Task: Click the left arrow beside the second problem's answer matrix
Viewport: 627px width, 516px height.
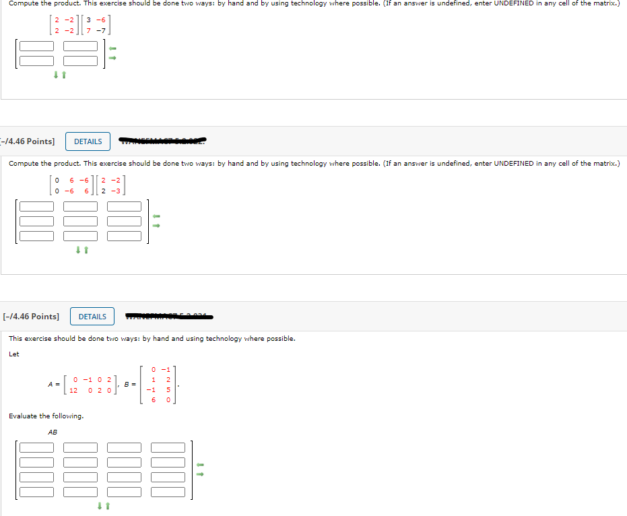Action: (x=155, y=216)
